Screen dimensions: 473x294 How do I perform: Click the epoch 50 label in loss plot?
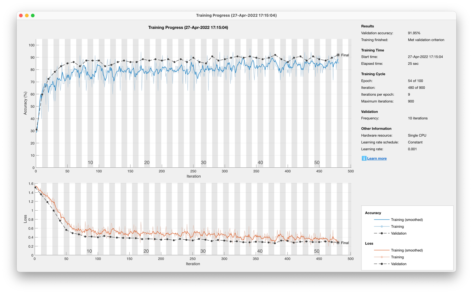(317, 251)
